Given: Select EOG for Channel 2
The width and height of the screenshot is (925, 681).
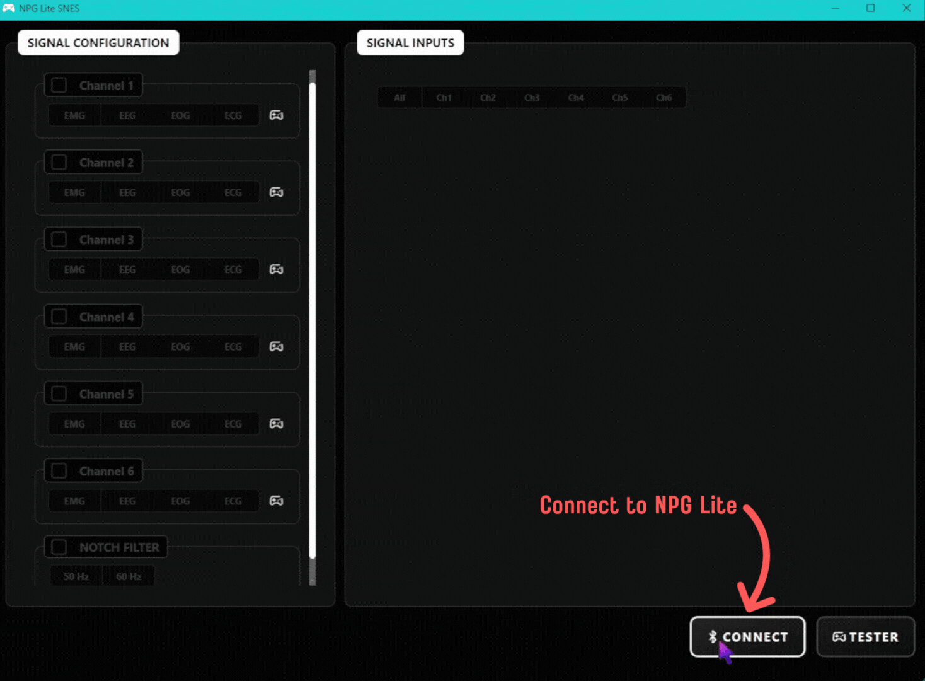Looking at the screenshot, I should 180,192.
